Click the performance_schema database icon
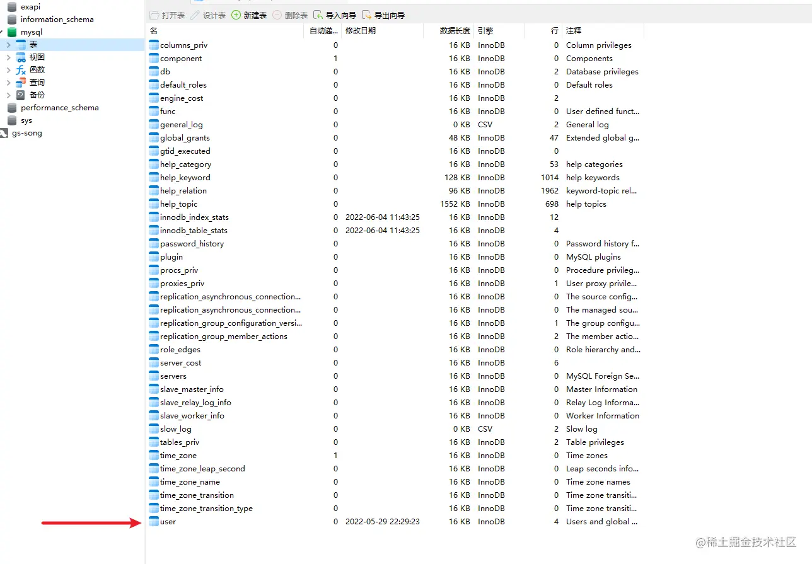Screen dimensions: 812x564 click(12, 107)
